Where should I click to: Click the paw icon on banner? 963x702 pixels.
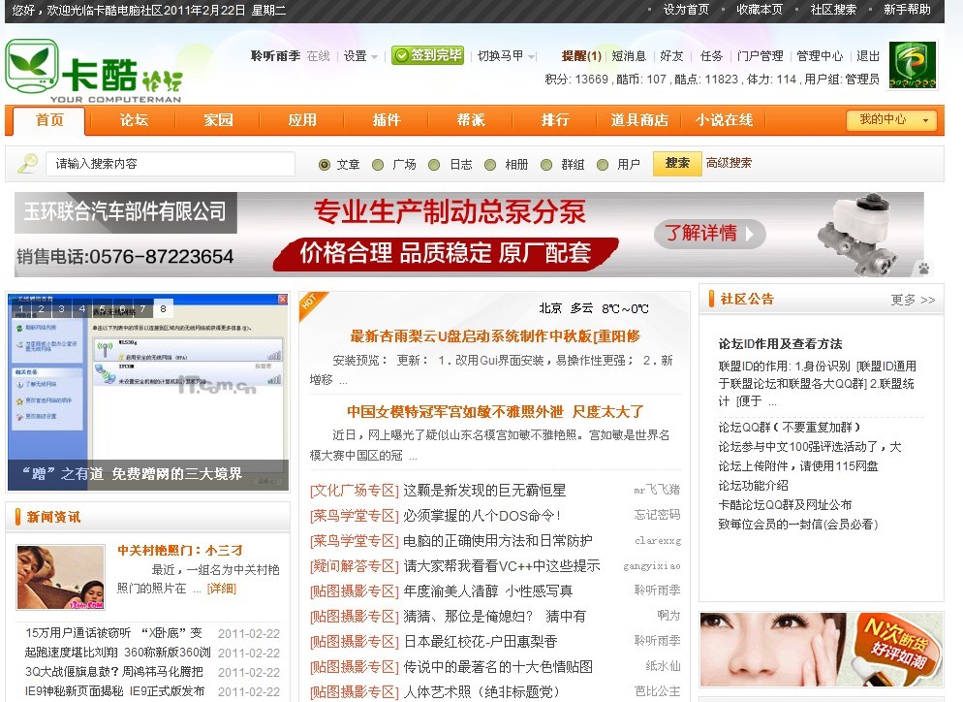tap(923, 268)
